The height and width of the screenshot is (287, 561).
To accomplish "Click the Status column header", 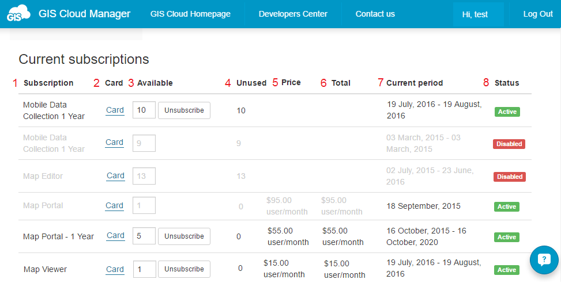I will (x=507, y=83).
